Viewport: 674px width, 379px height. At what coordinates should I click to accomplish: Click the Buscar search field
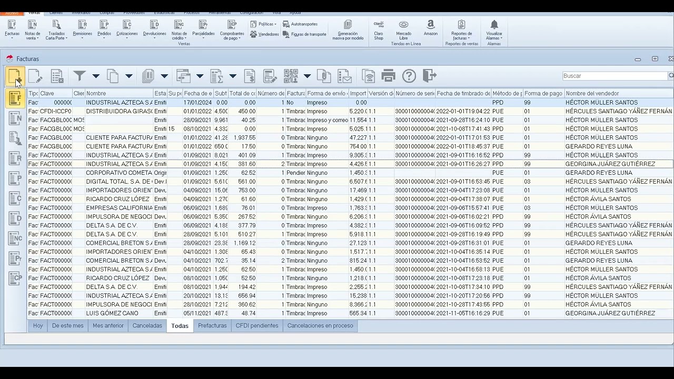615,76
